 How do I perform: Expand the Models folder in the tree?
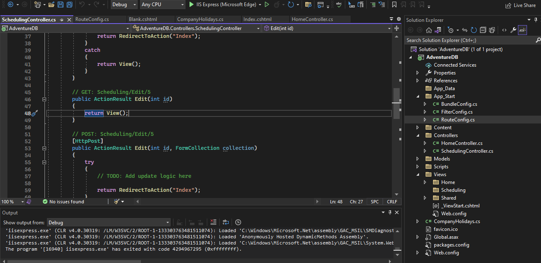pyautogui.click(x=417, y=159)
